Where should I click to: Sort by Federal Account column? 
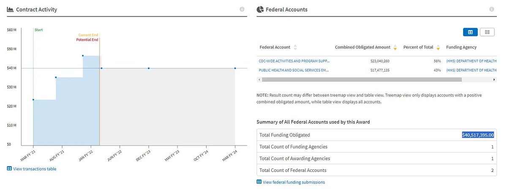click(x=295, y=47)
